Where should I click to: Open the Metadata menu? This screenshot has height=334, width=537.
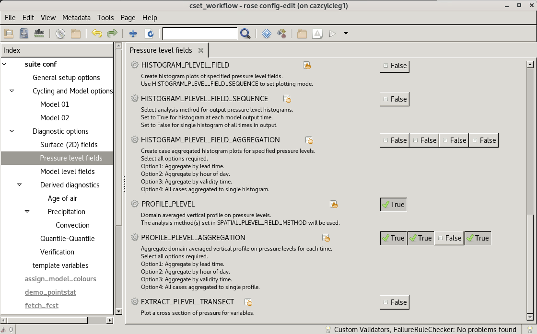tap(76, 17)
